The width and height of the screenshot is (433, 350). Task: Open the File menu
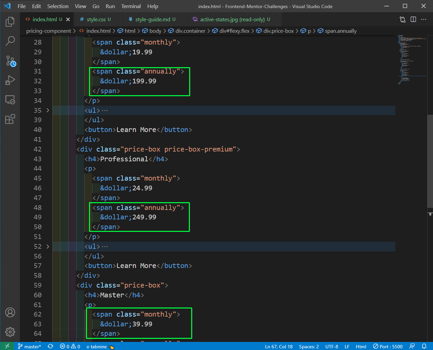point(22,6)
